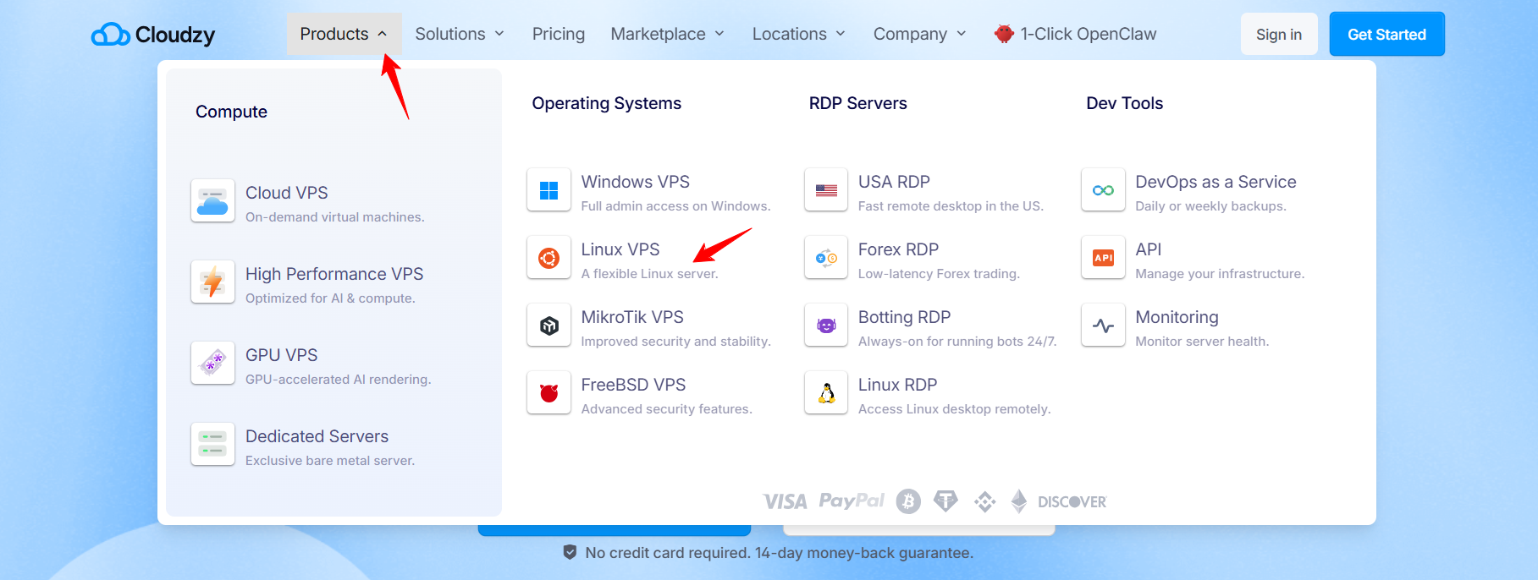The height and width of the screenshot is (580, 1538).
Task: Click the FreeBSD VPS daemon icon
Action: click(548, 393)
